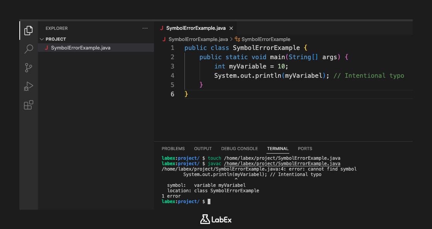Switch to the OUTPUT panel

203,149
